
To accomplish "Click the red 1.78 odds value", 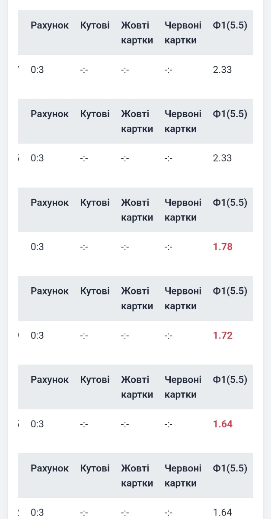I will click(223, 247).
